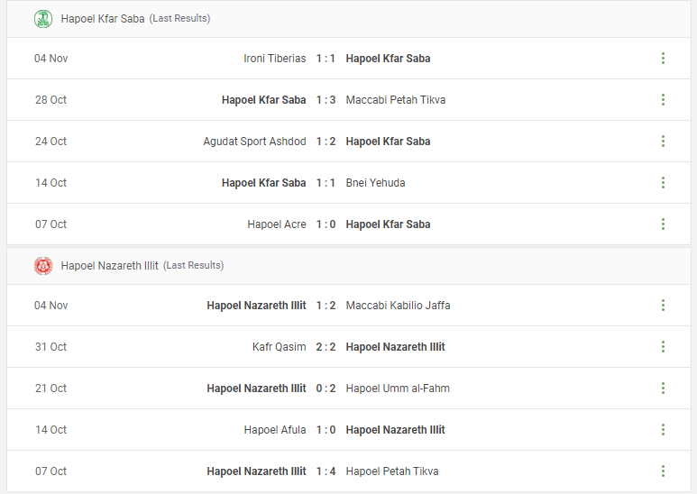
Task: Click the 1:4 score against Hapoel Petah Tikva
Action: coord(326,471)
